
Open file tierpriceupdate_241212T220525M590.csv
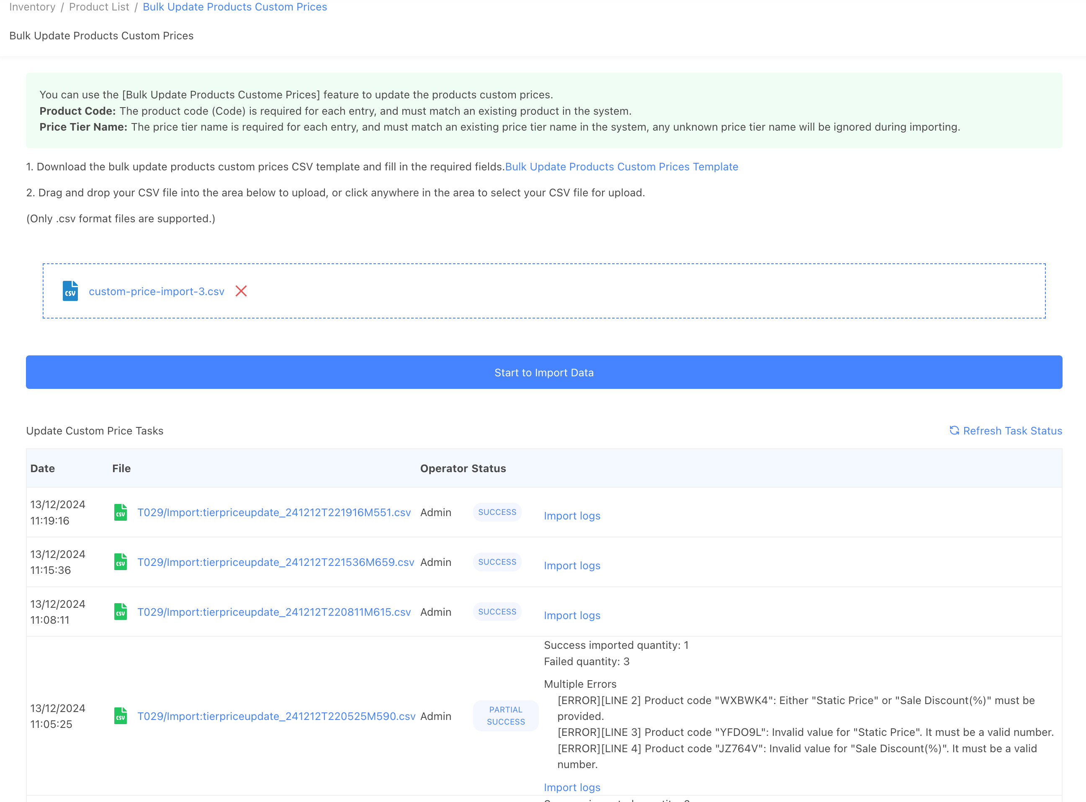(x=276, y=716)
